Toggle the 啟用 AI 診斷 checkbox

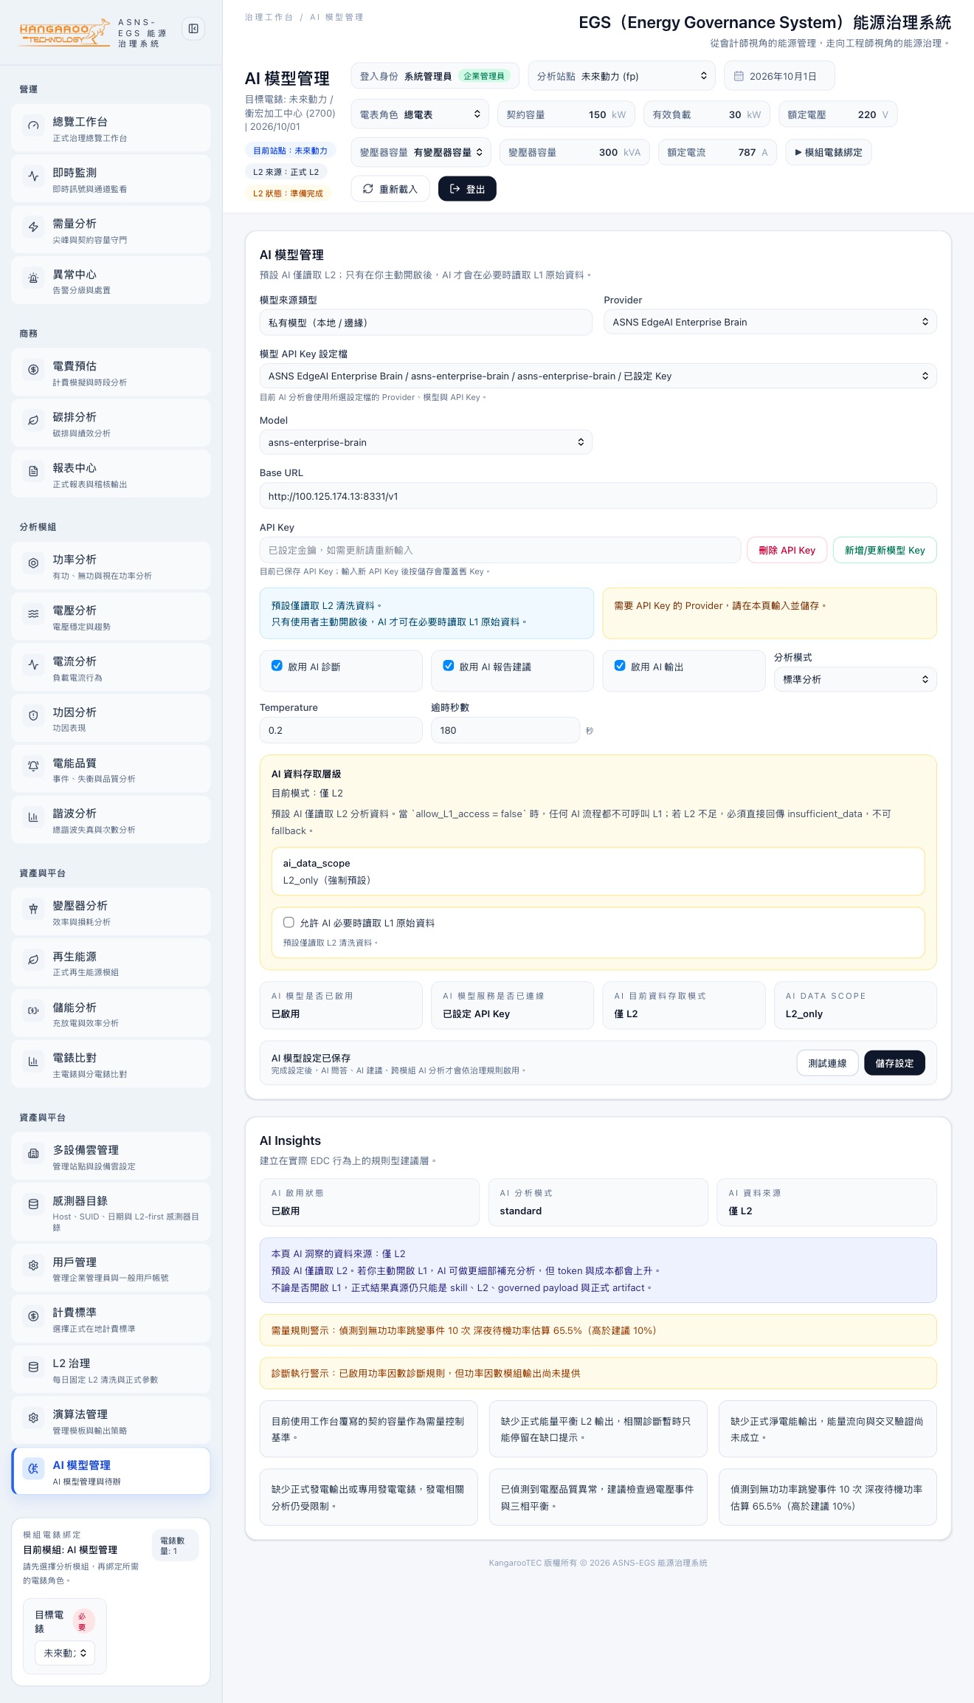[277, 666]
